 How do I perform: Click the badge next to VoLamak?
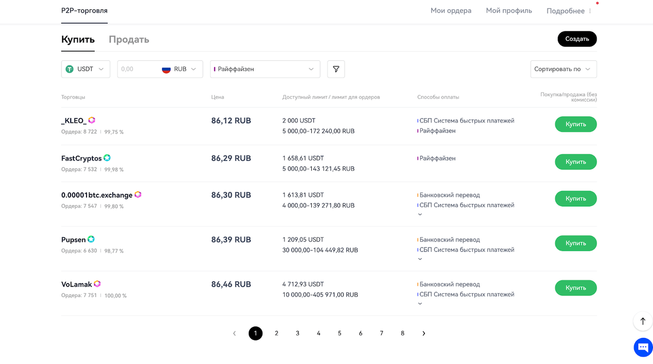(97, 283)
